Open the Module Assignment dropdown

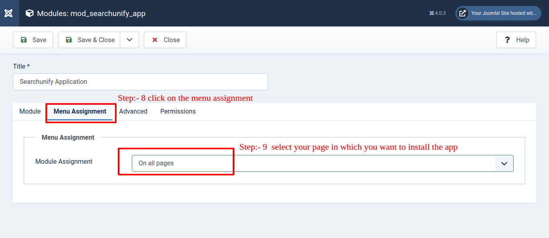313,163
